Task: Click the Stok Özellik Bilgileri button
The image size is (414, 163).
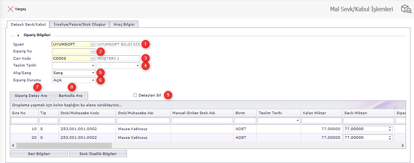Action: coord(98,154)
